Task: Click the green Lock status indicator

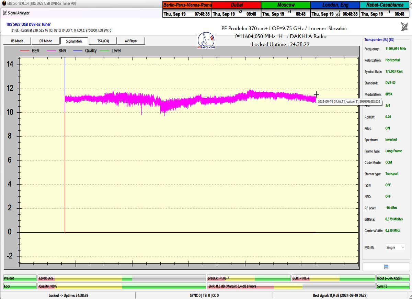Action: pos(20,286)
